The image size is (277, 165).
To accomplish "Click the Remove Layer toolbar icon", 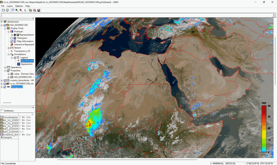I will pos(34,10).
